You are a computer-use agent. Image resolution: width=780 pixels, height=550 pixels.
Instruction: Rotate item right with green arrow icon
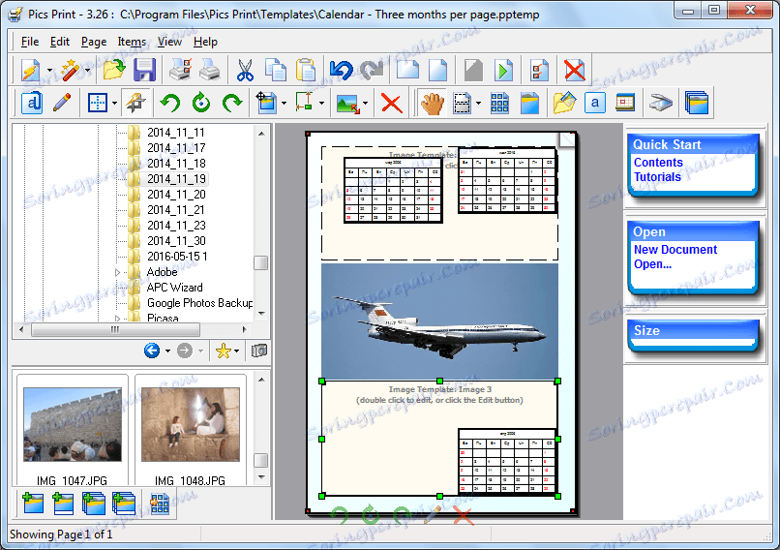tap(232, 103)
